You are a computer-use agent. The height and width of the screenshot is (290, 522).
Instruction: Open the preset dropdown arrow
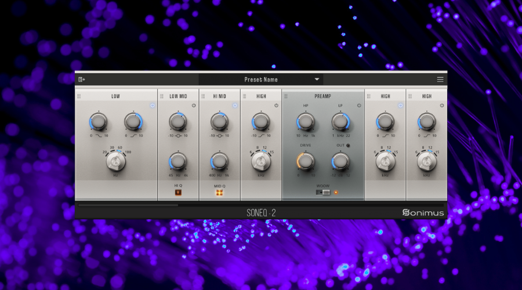[x=317, y=79]
